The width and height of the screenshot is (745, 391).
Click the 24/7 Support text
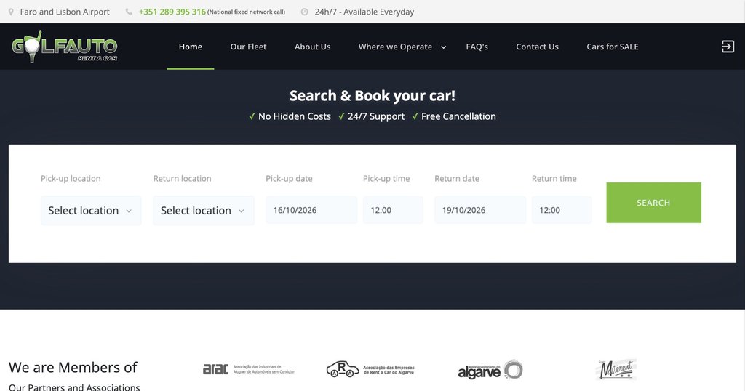(x=376, y=116)
